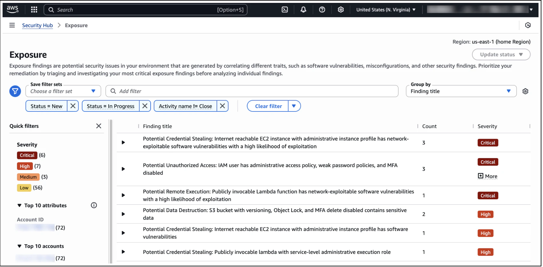This screenshot has width=543, height=267.
Task: Click the More expand icon in Severity column
Action: (481, 176)
